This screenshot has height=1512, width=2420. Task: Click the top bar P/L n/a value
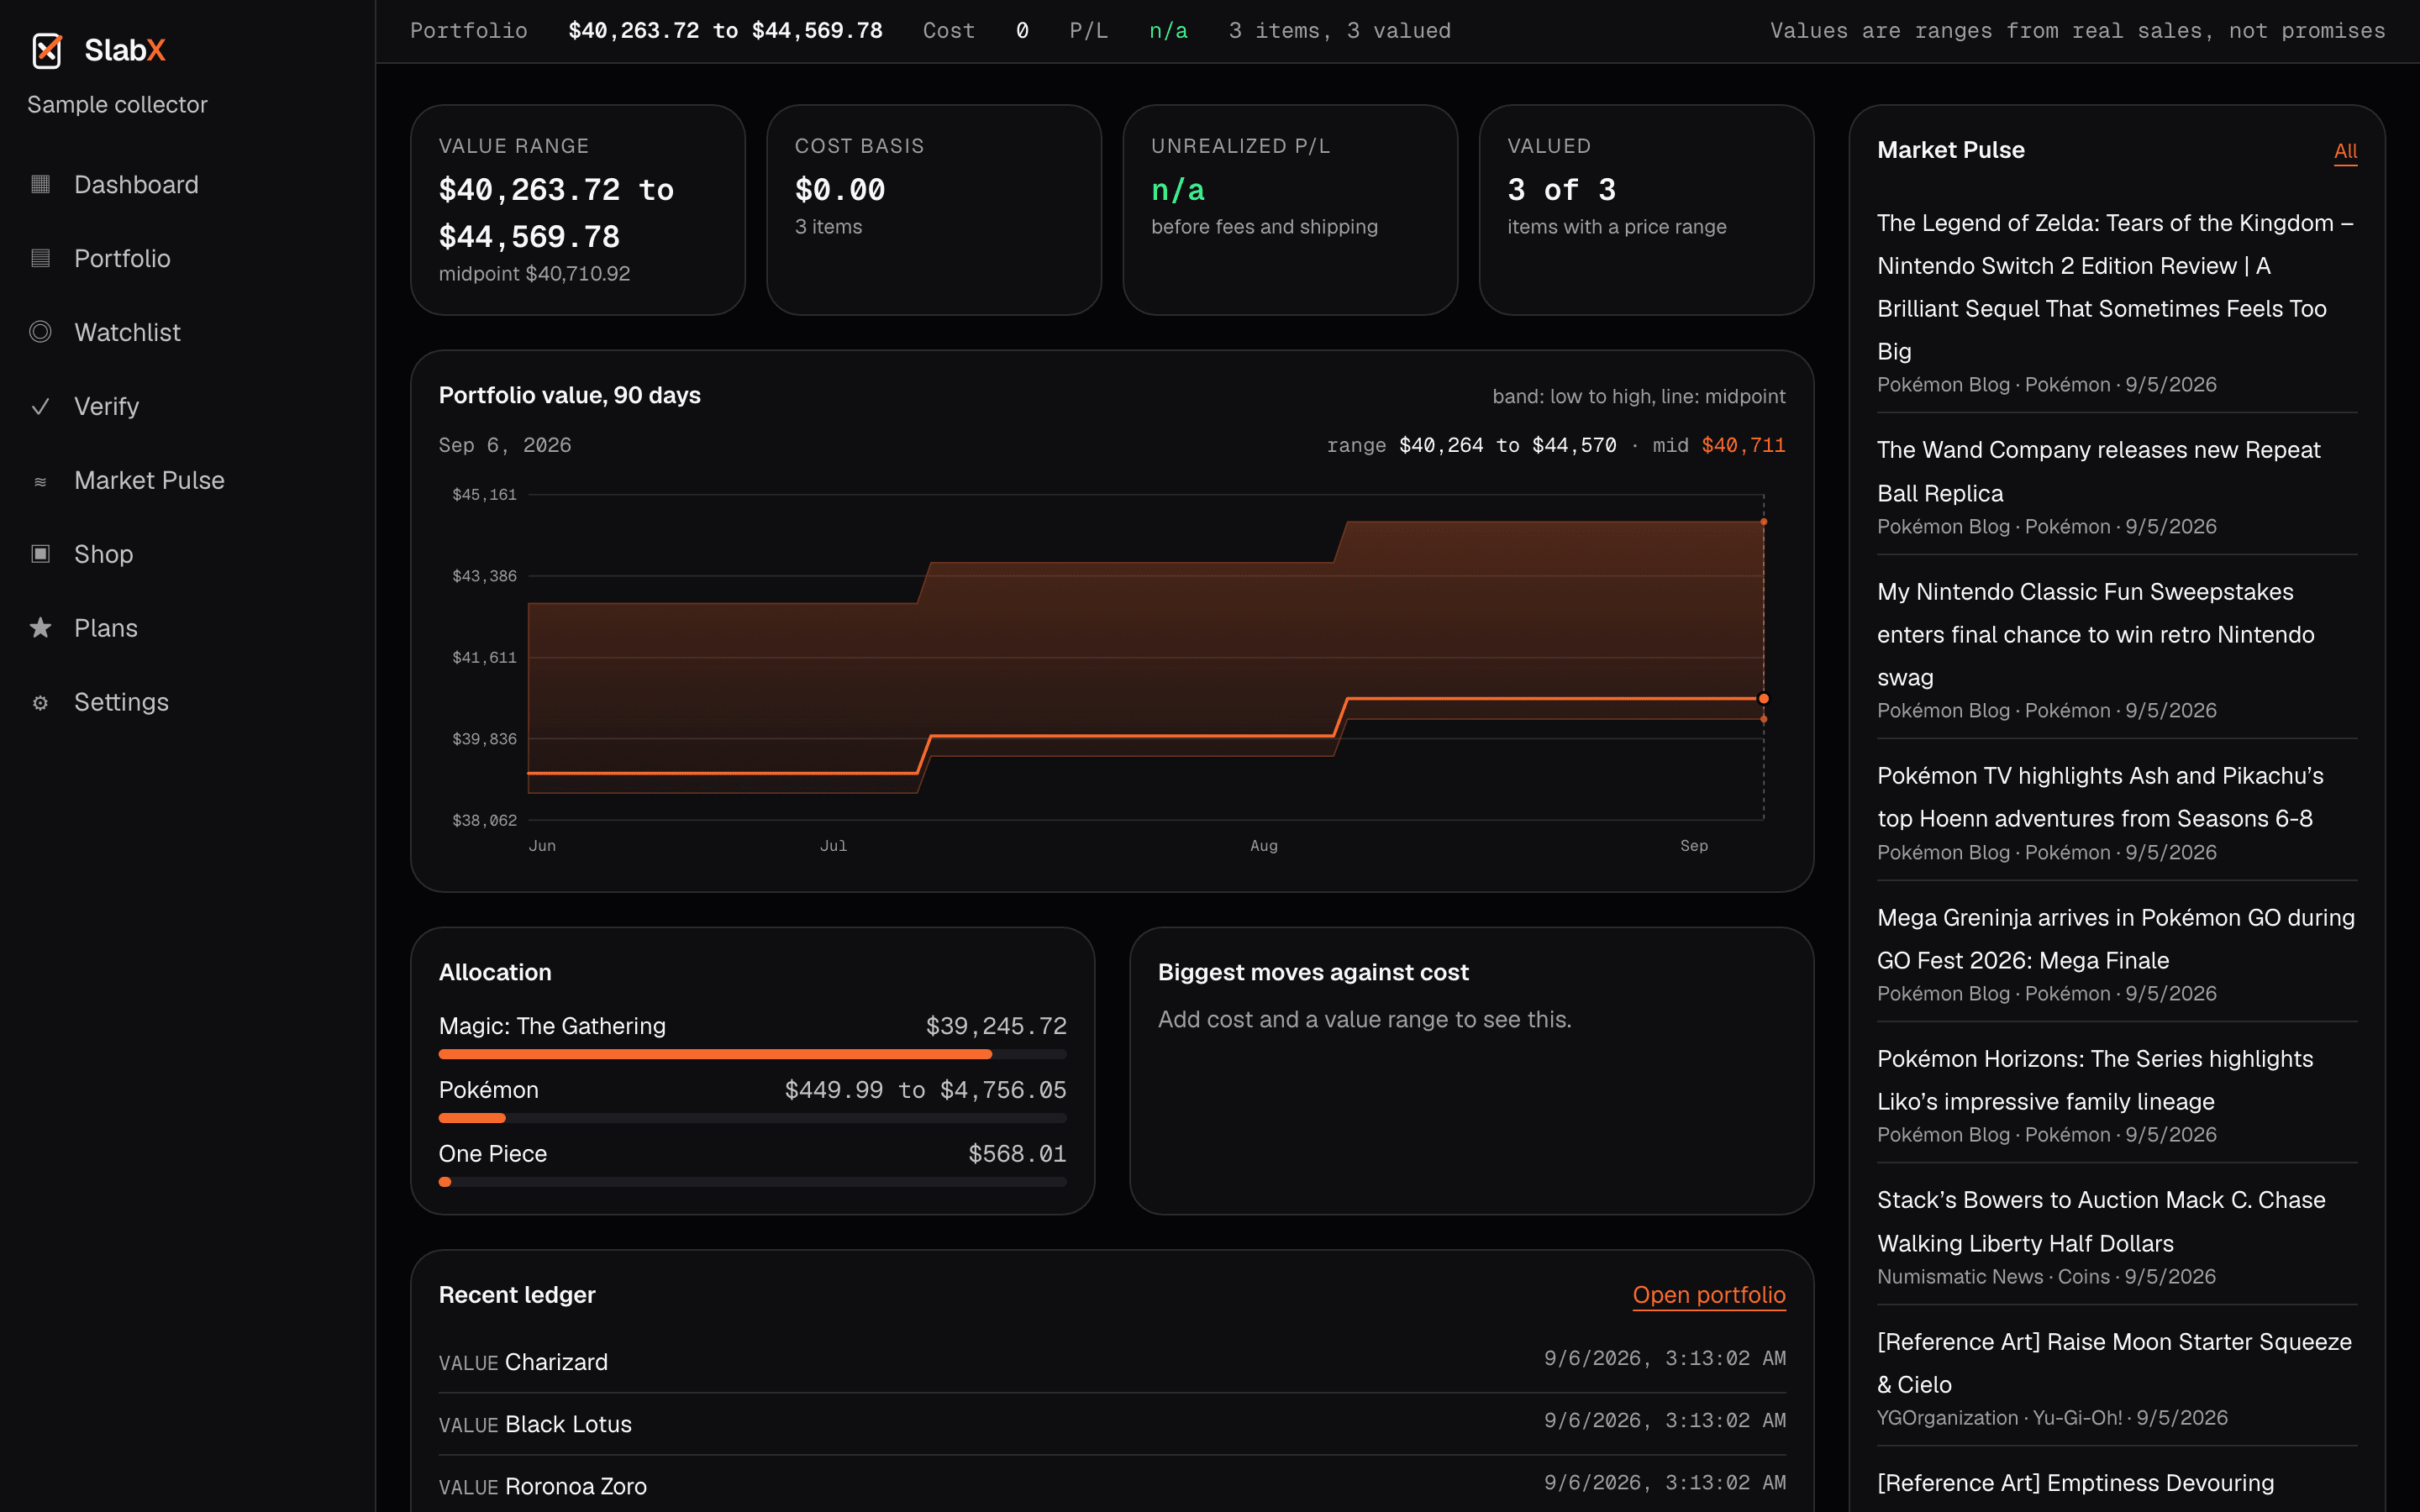coord(1168,31)
